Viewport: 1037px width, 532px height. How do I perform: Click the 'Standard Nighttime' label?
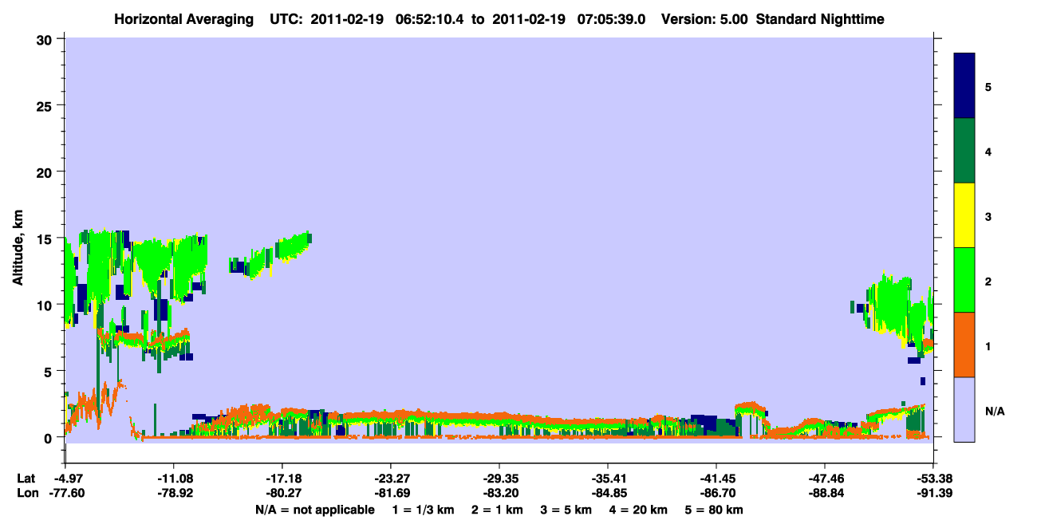(x=820, y=18)
